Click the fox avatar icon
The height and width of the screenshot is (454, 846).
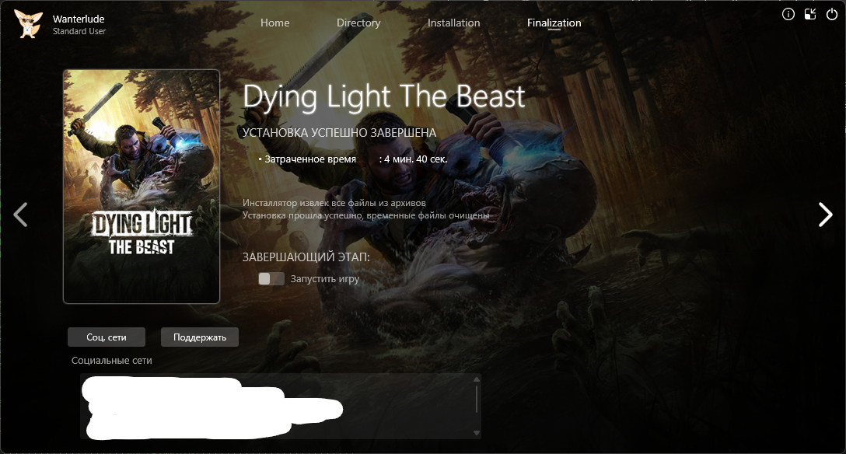pos(29,24)
